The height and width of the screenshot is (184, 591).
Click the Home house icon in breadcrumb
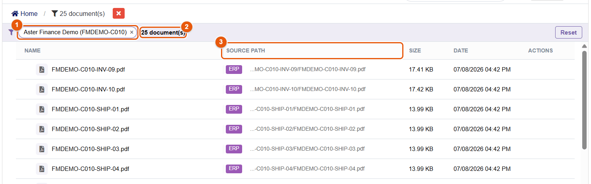(x=15, y=14)
